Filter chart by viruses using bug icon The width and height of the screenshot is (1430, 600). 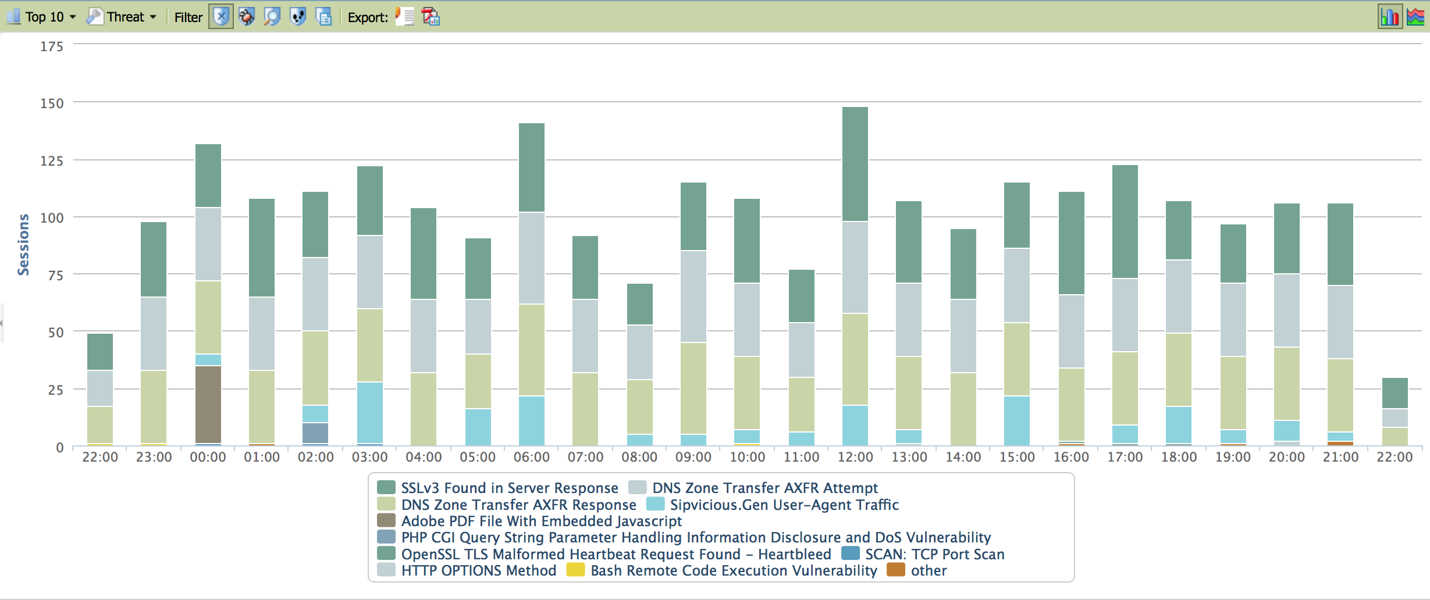pos(247,17)
